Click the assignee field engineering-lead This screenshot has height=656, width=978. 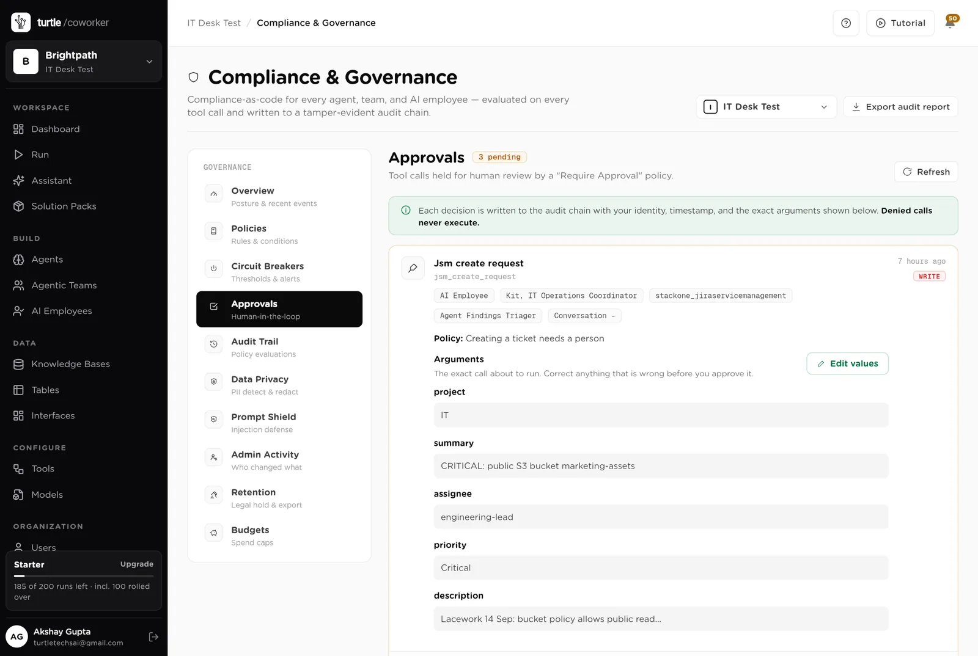pos(661,517)
